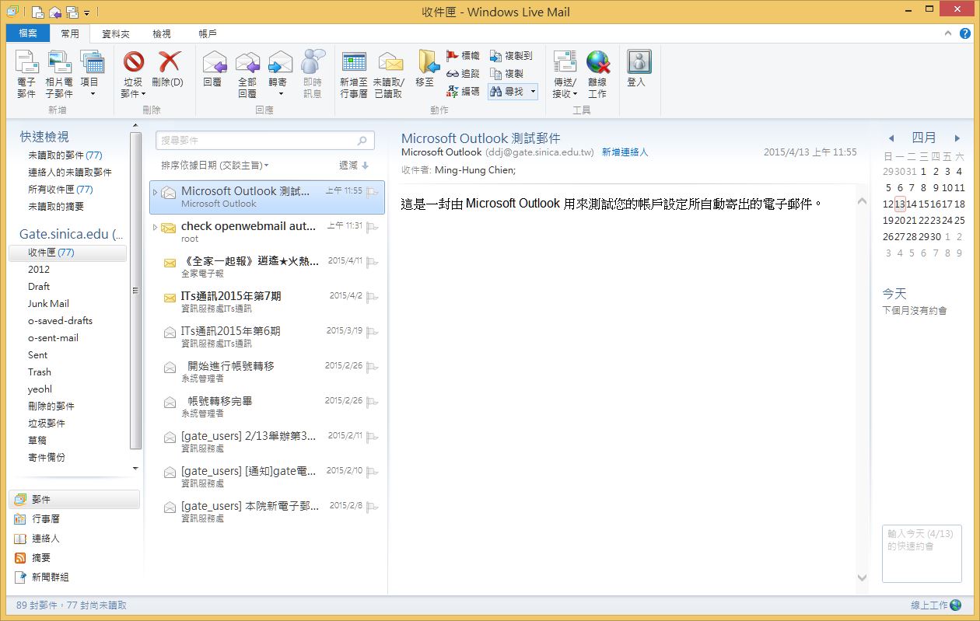Go to previous month in calendar
This screenshot has width=980, height=621.
click(891, 138)
